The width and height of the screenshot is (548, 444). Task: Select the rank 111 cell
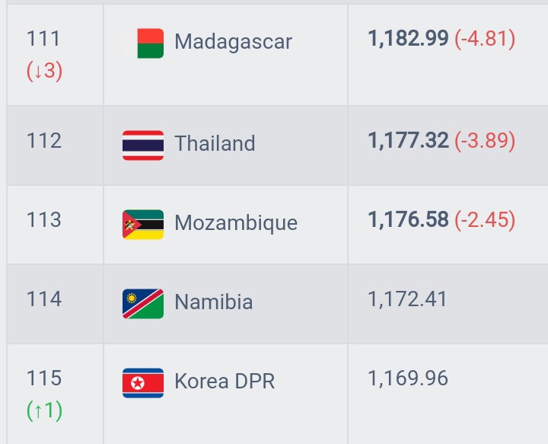(x=56, y=55)
